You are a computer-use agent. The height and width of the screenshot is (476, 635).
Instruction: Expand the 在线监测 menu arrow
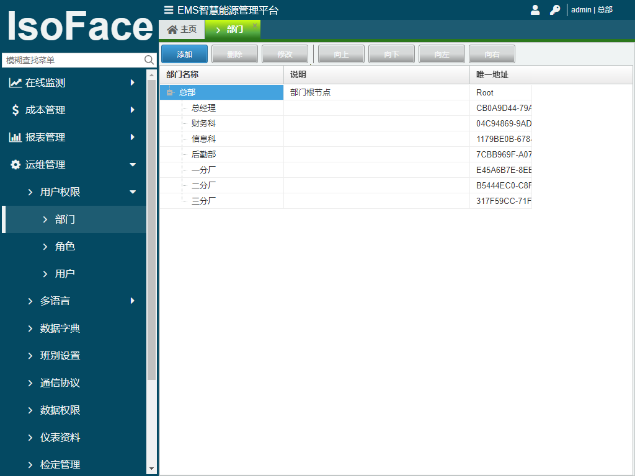pyautogui.click(x=133, y=82)
